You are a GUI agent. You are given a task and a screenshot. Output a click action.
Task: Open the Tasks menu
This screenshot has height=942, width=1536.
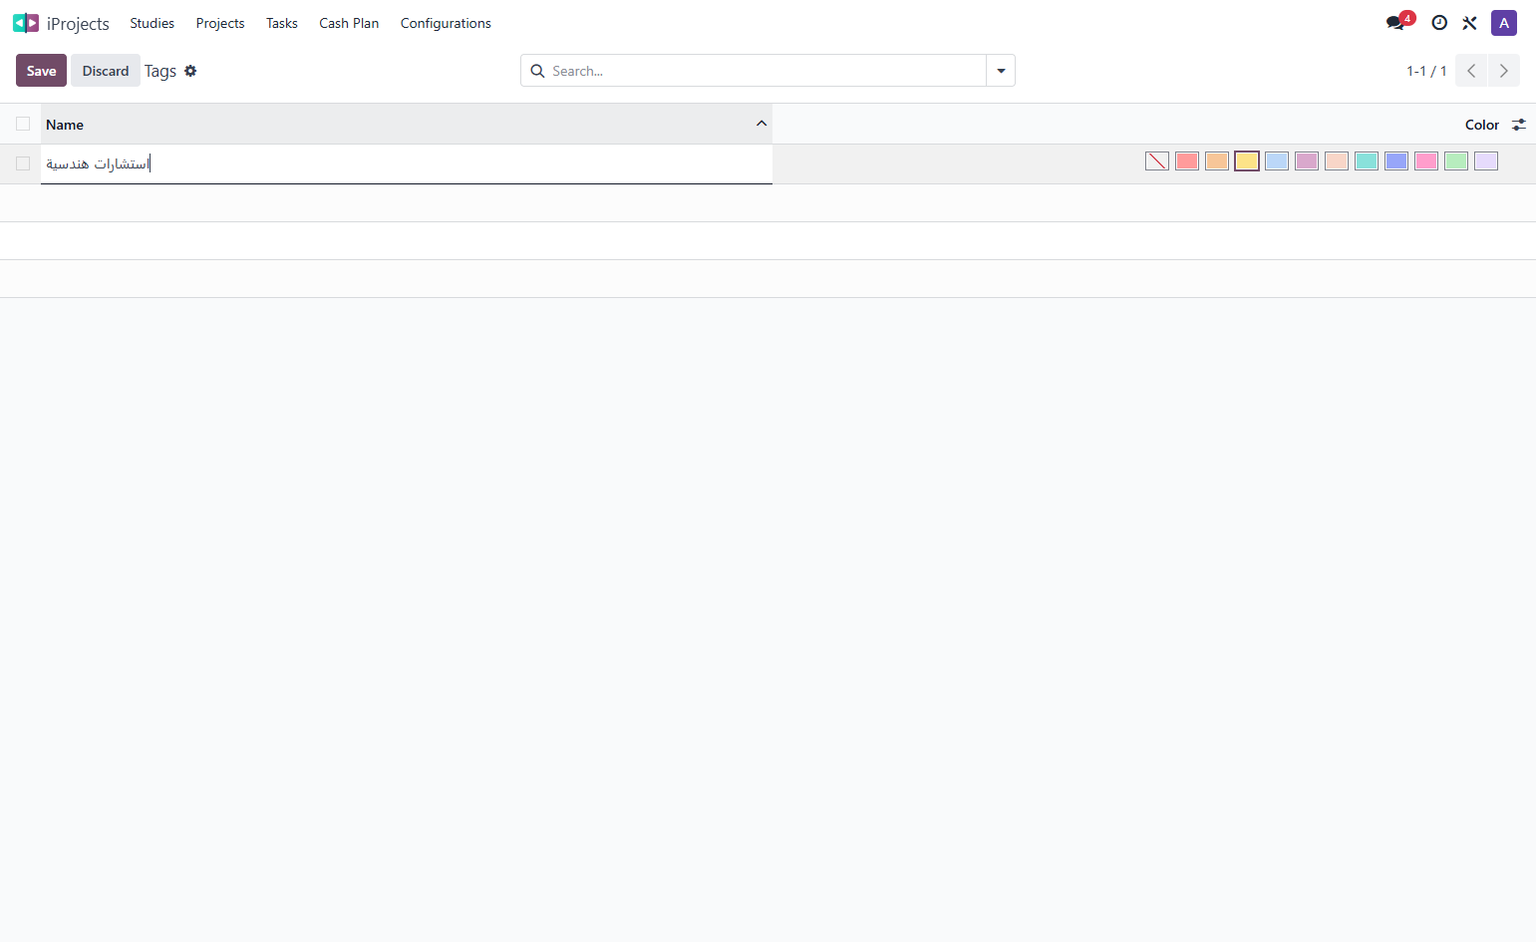(282, 23)
